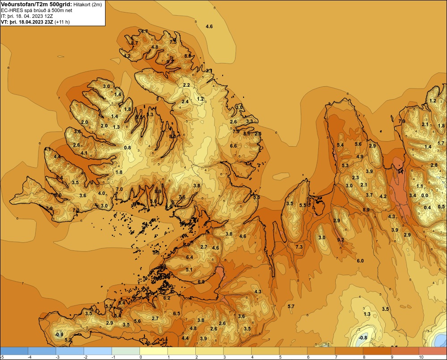Click the '0.0' temperature value
The width and height of the screenshot is (447, 360).
425,195
